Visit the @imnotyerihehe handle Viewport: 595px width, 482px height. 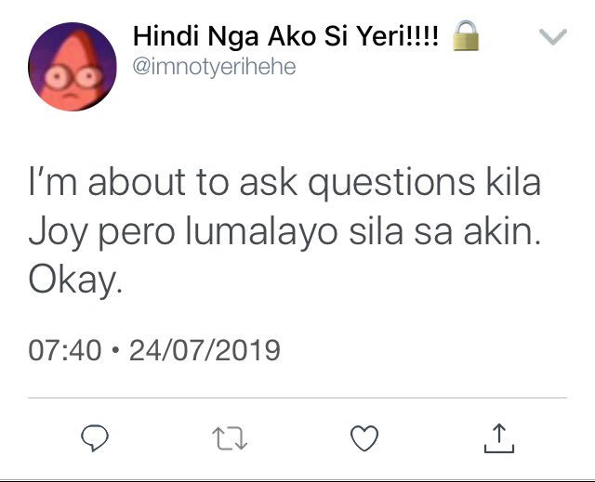[214, 67]
